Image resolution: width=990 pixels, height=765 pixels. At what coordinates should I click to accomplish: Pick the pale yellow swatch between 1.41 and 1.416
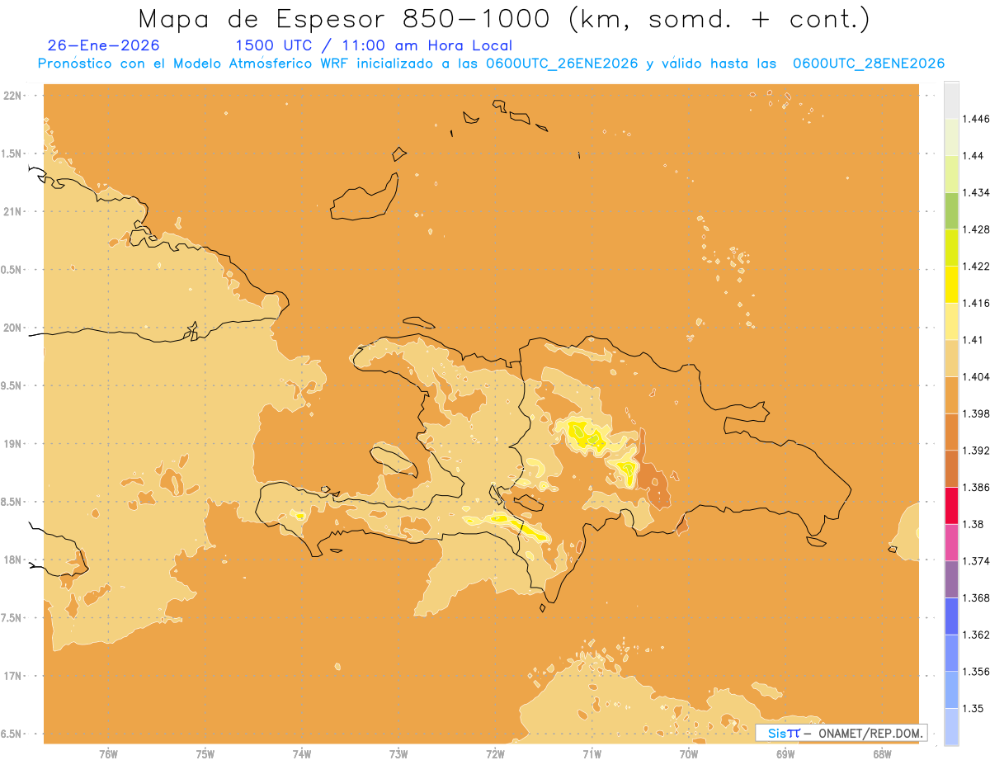click(x=951, y=321)
